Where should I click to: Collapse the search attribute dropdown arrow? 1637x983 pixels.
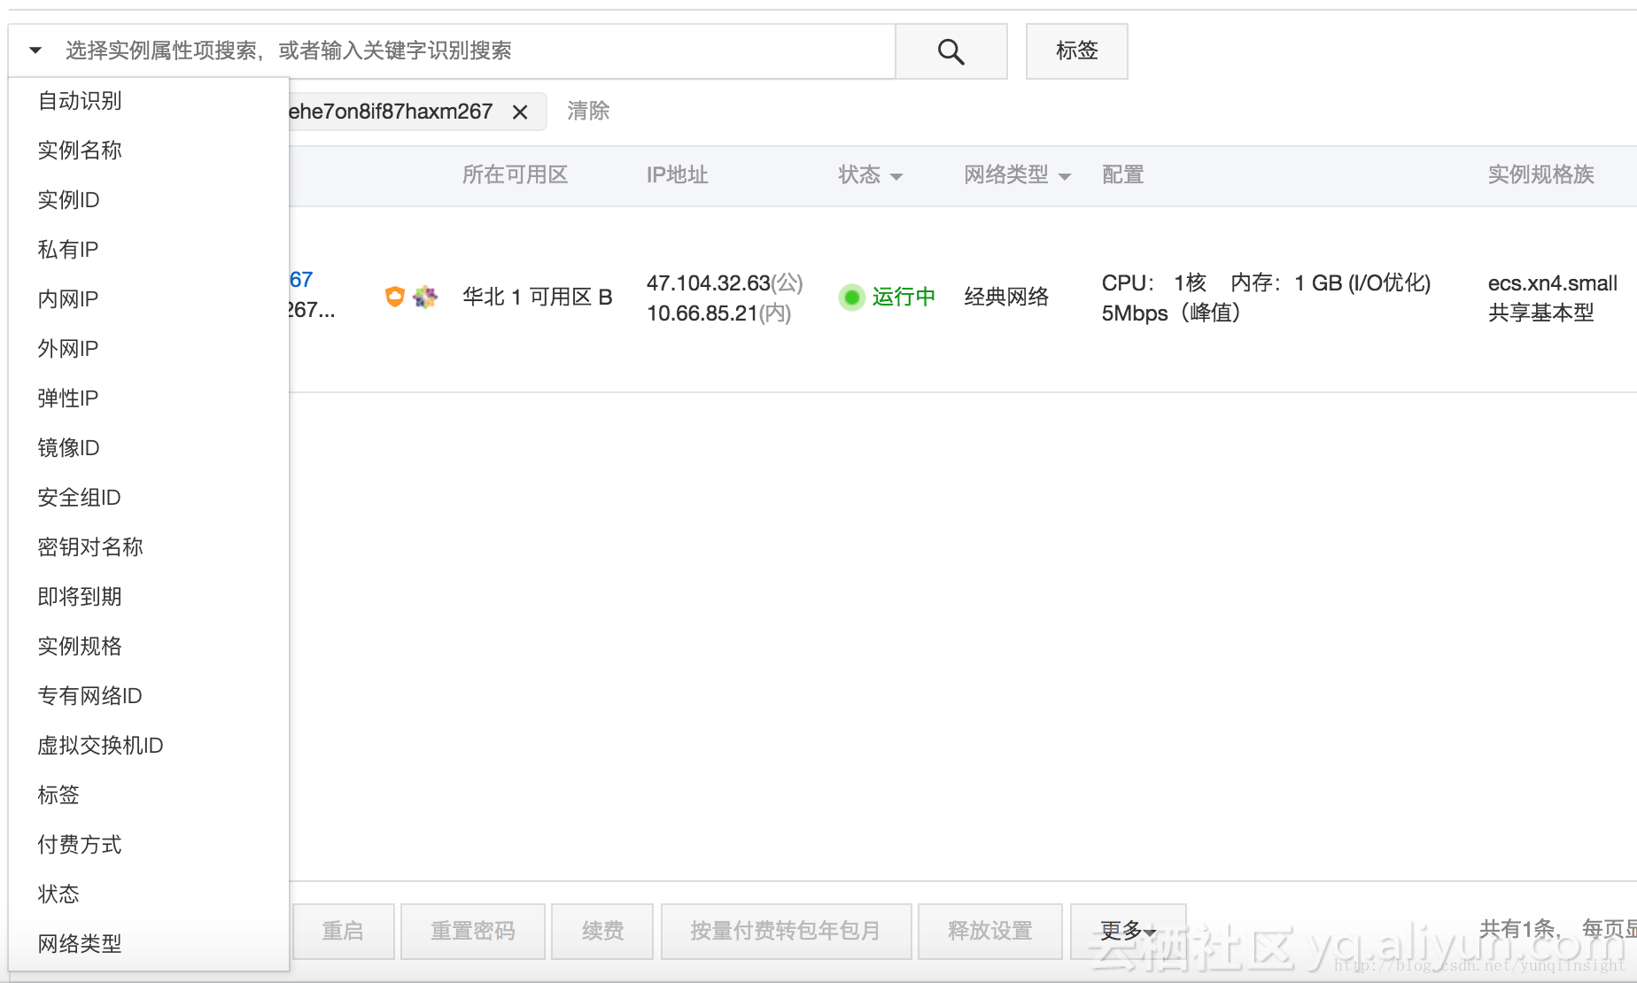pos(35,50)
